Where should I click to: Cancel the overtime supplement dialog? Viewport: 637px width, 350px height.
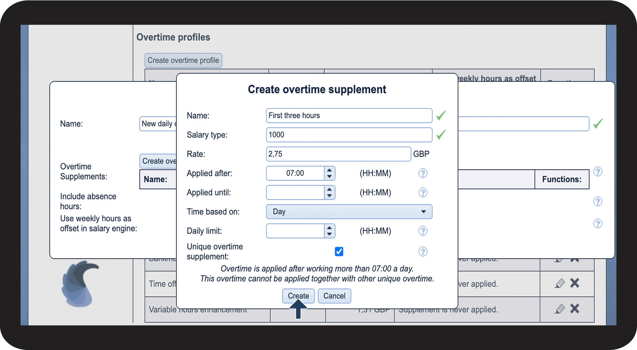tap(334, 296)
